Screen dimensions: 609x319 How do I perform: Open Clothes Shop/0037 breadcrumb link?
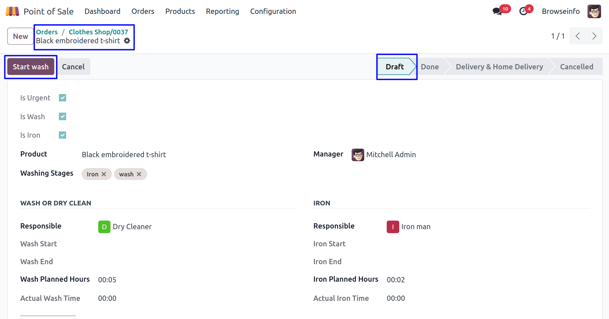coord(98,32)
